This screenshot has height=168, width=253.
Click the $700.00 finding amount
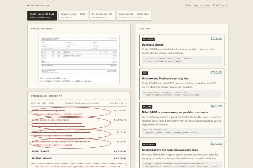point(216,73)
